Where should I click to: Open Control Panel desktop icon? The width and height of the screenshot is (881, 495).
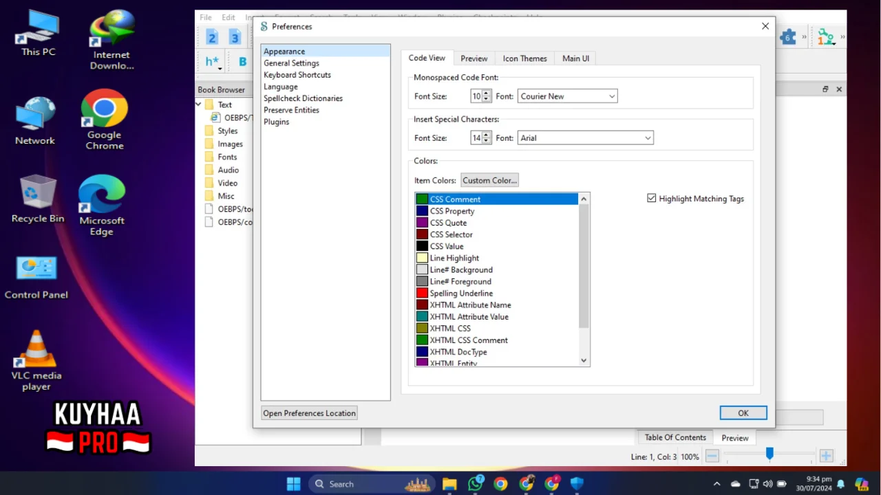[x=36, y=278]
